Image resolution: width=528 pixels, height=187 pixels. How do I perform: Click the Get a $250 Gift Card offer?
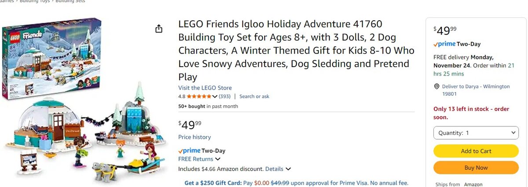[213, 183]
